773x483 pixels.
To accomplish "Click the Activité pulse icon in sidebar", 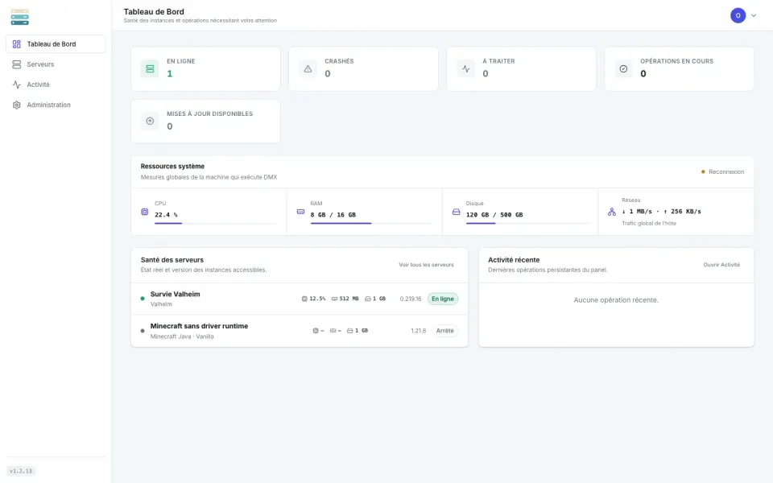I will click(17, 85).
